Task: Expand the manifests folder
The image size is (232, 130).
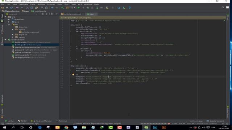Action: click(9, 19)
